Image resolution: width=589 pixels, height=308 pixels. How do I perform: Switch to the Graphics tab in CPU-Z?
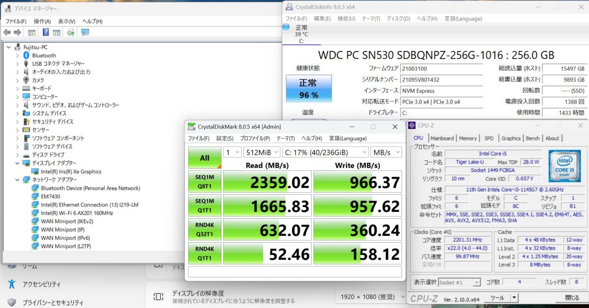pyautogui.click(x=511, y=138)
